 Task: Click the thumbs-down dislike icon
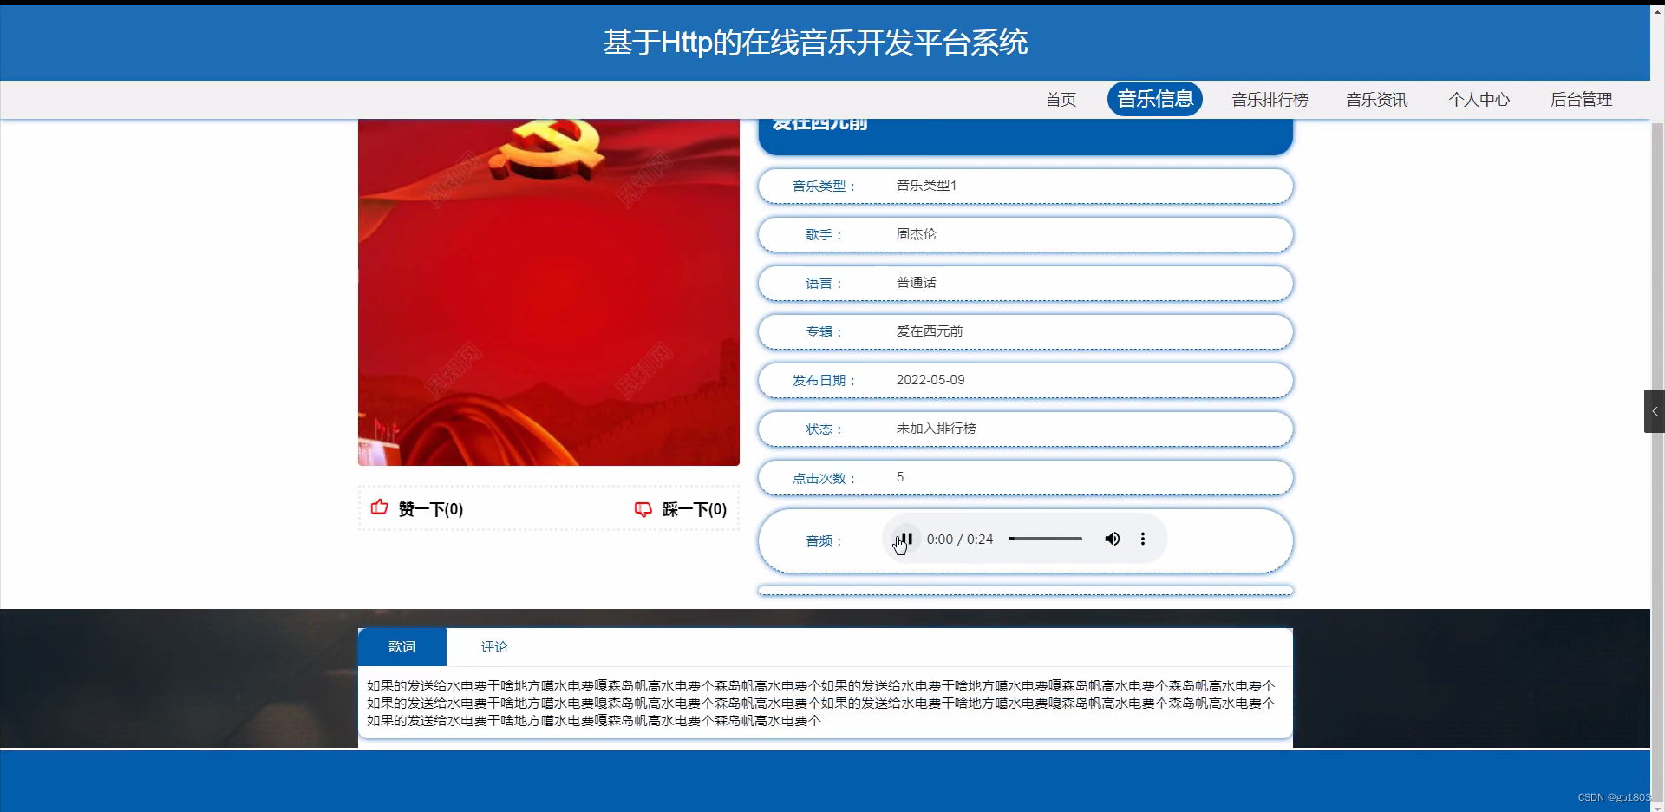click(x=643, y=509)
